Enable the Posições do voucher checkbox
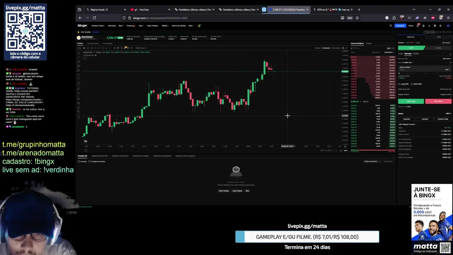The image size is (453, 255). pyautogui.click(x=90, y=161)
